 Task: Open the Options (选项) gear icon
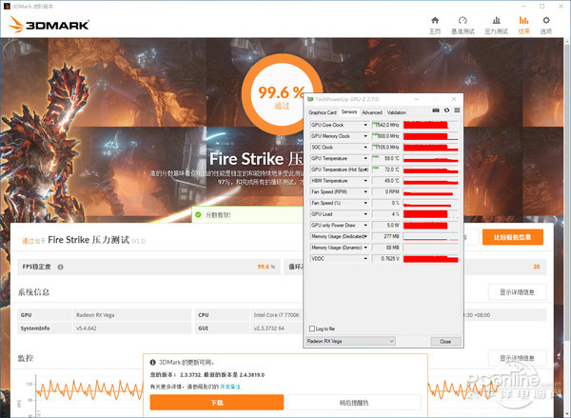(x=546, y=24)
